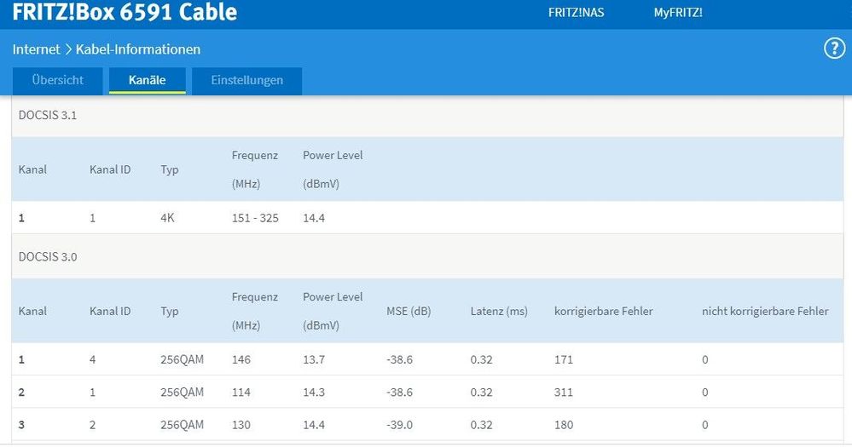Click MSE (dB) column header
This screenshot has height=447, width=852.
409,312
